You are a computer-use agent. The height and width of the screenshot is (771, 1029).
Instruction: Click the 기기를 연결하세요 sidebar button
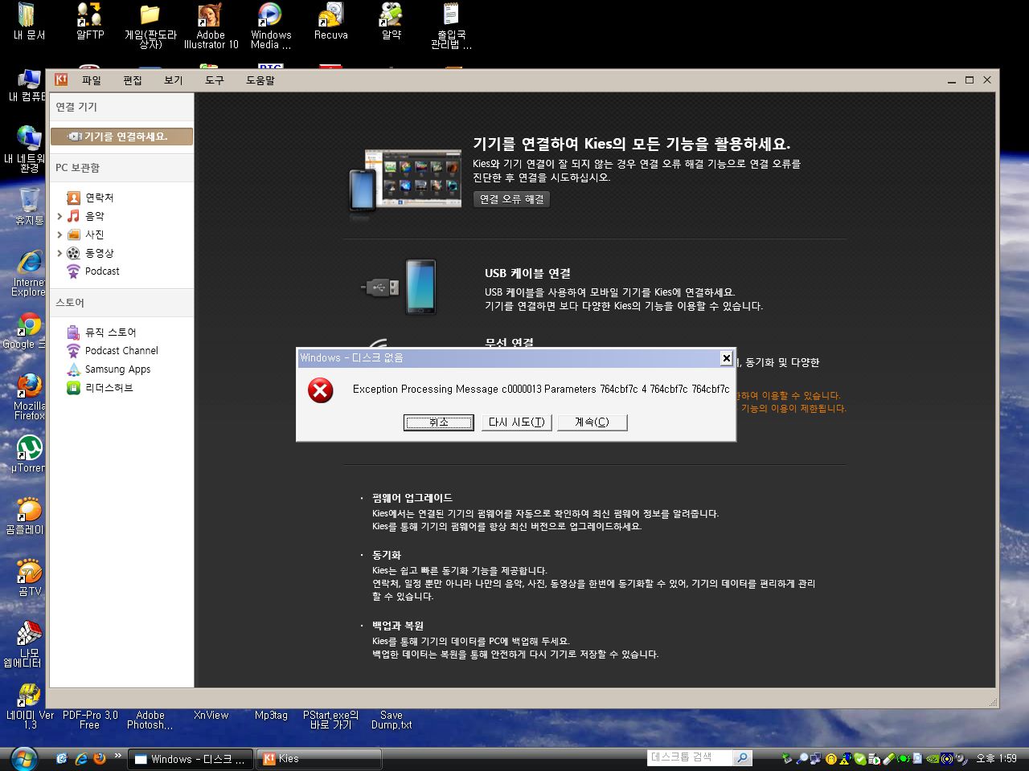(x=121, y=137)
